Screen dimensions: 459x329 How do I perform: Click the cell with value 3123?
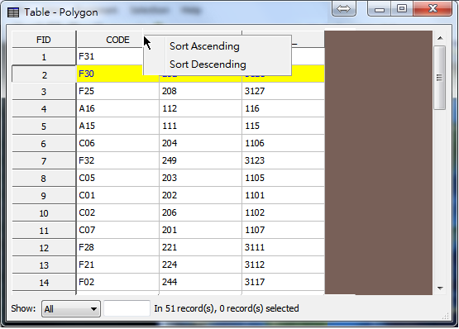[284, 160]
